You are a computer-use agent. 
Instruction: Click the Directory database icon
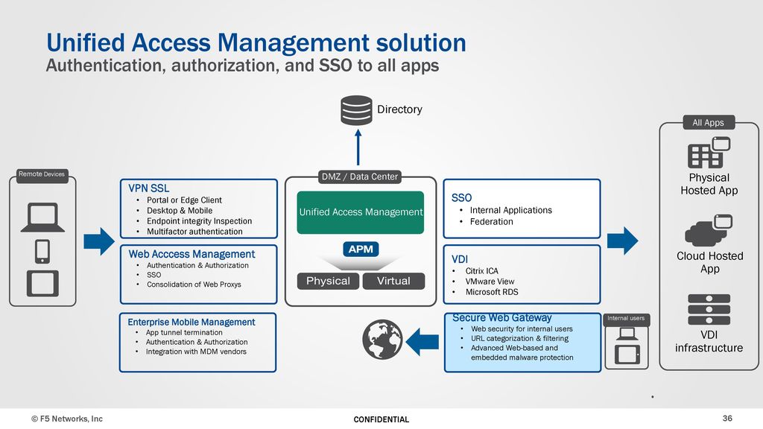point(356,110)
